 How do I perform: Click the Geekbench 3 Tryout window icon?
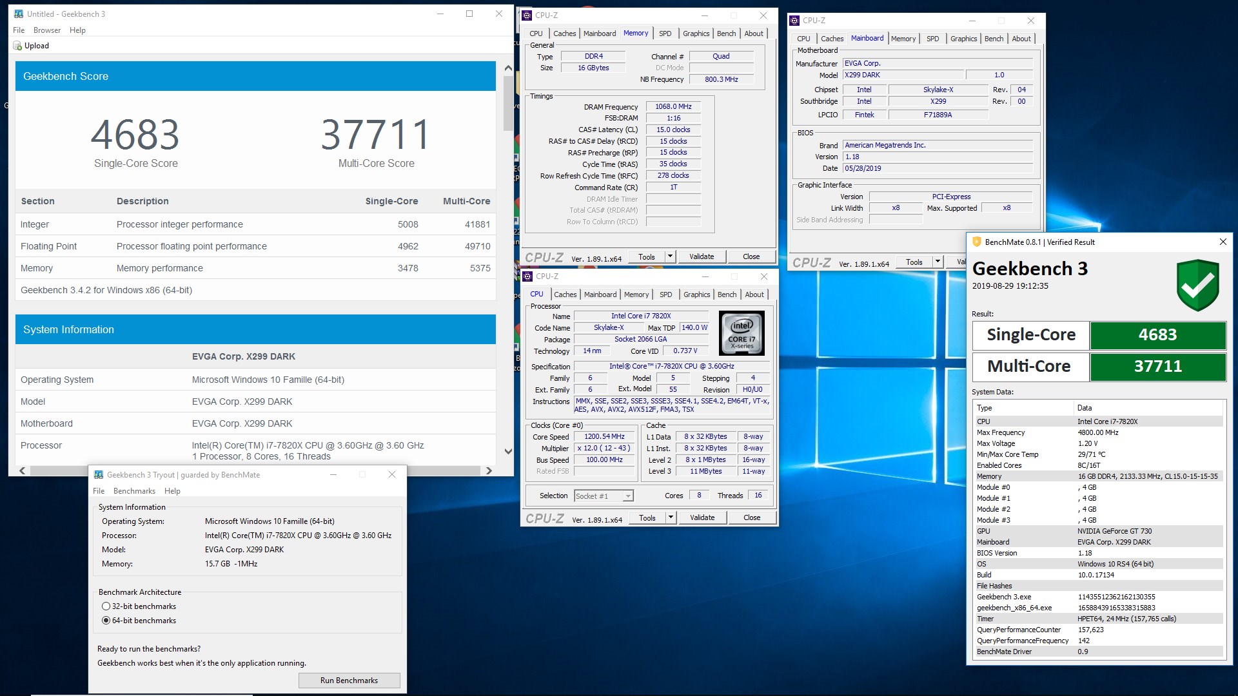pyautogui.click(x=99, y=475)
